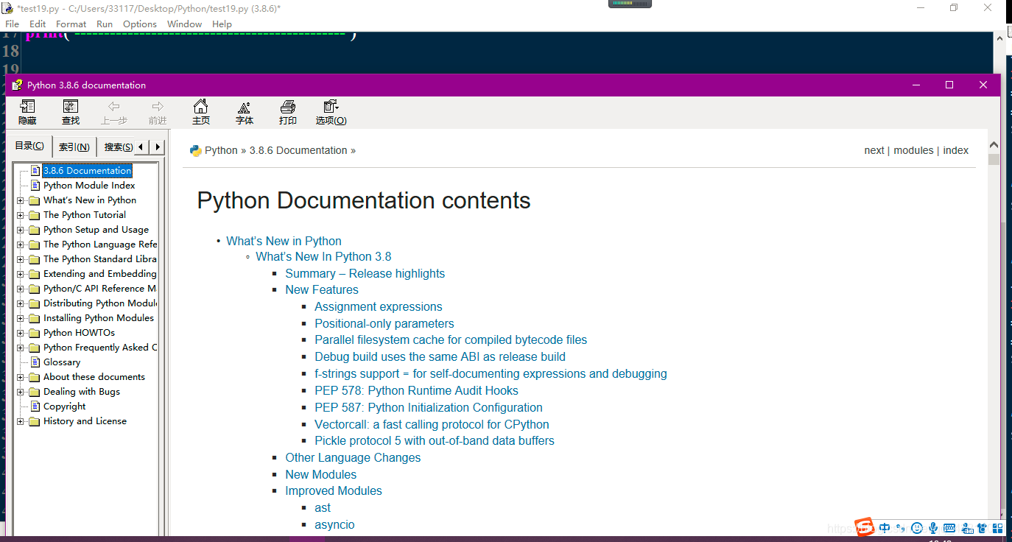
Task: Open 'Other Language Changes' link
Action: 353,457
